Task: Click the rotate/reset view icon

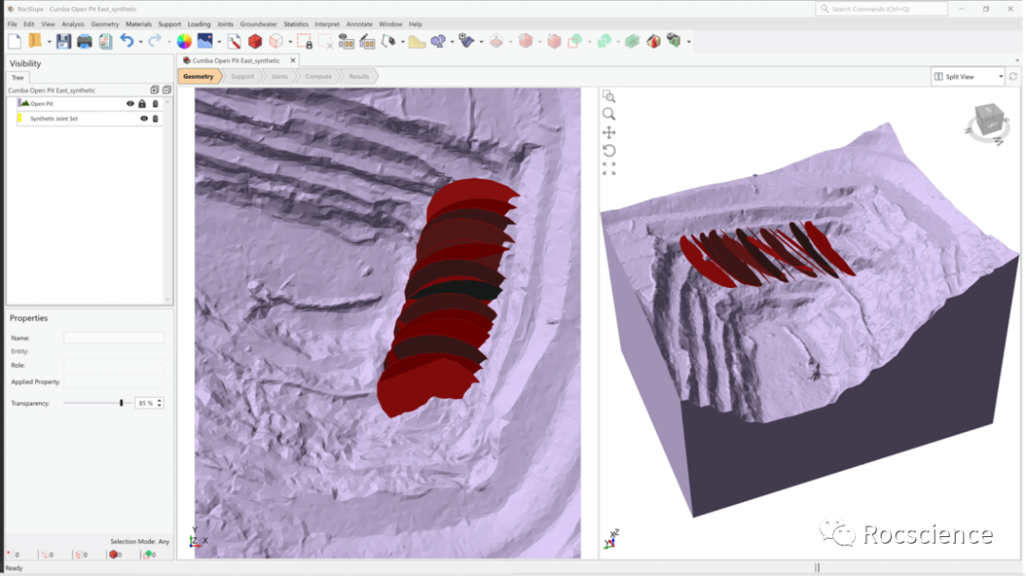Action: click(609, 150)
